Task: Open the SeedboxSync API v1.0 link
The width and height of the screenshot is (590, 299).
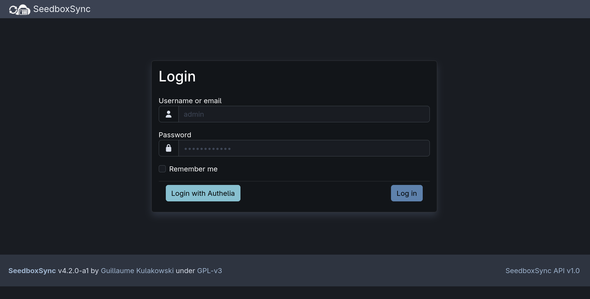Action: [542, 271]
